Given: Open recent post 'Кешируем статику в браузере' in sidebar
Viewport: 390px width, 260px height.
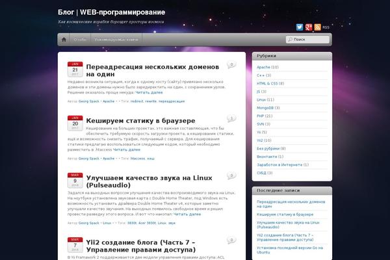Looking at the screenshot, I should click(285, 214).
